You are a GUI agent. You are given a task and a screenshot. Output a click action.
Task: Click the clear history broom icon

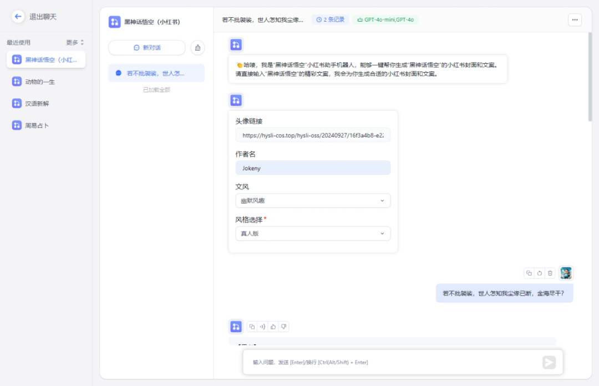(x=197, y=48)
